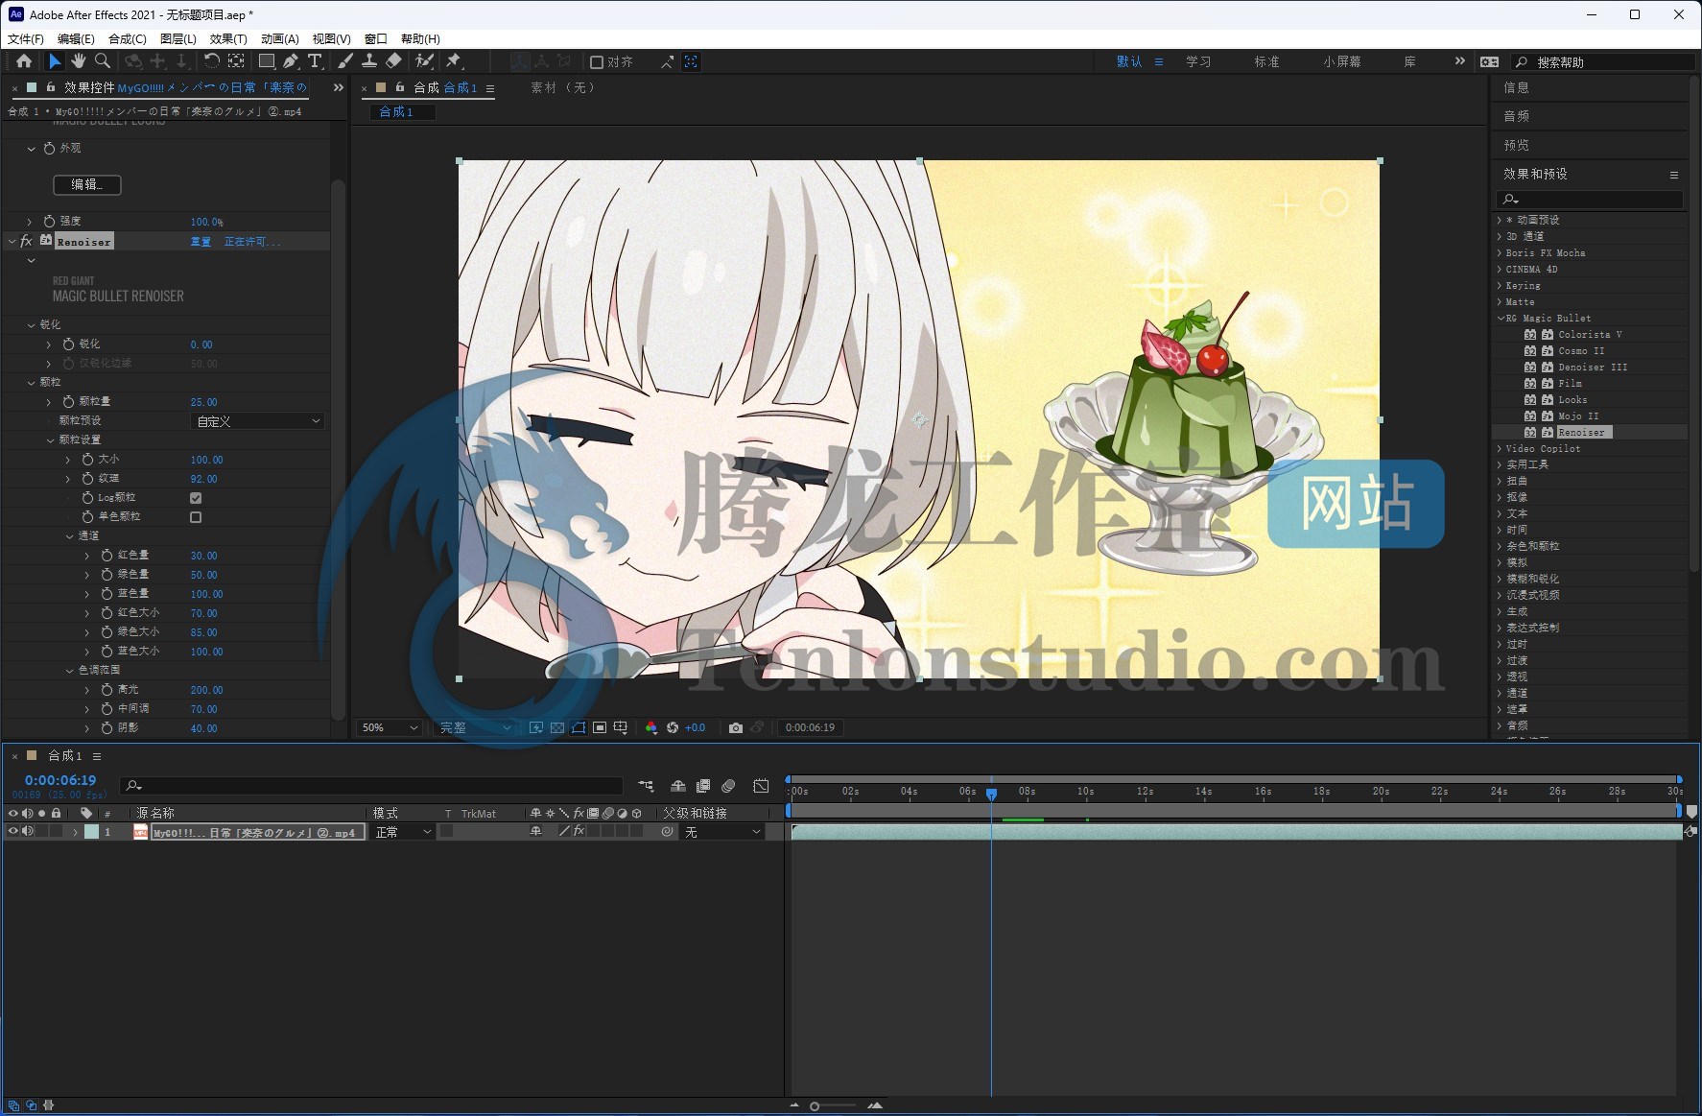Open the 预览 panel
The image size is (1702, 1116).
click(x=1516, y=146)
